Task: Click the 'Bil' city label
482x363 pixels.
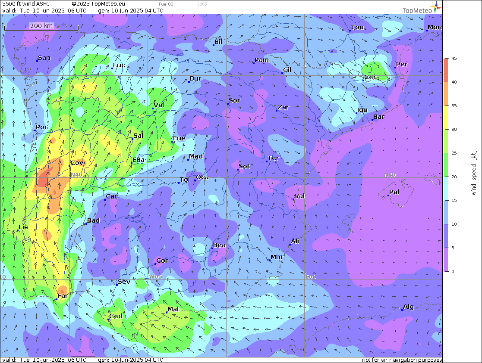Action: coord(218,42)
